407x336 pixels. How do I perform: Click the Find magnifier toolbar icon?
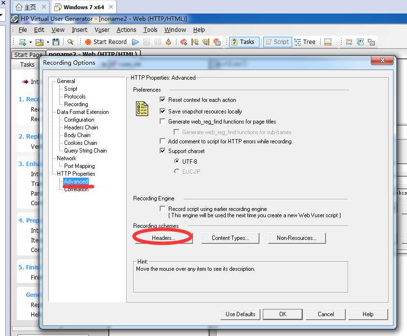point(70,42)
